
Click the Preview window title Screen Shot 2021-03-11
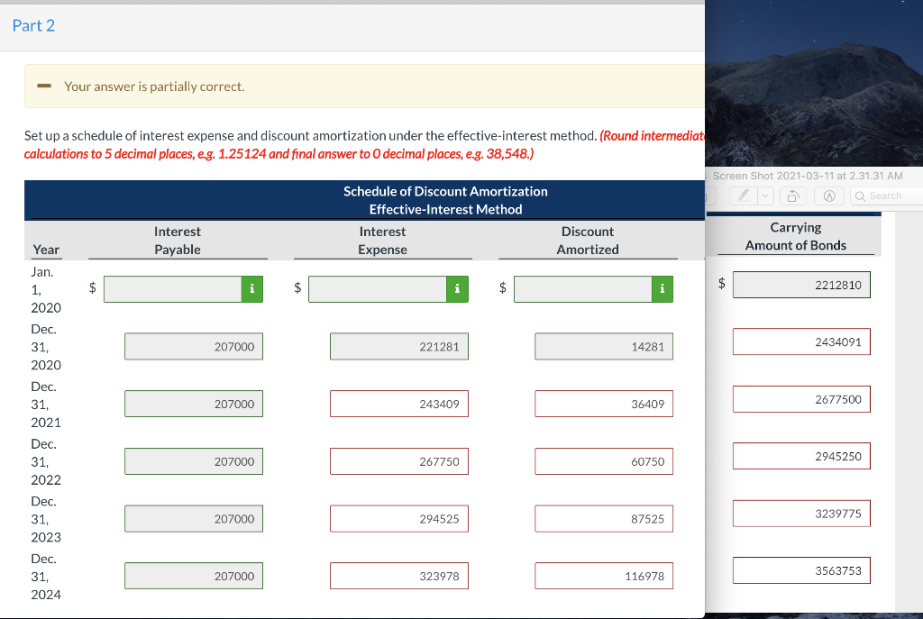(808, 176)
